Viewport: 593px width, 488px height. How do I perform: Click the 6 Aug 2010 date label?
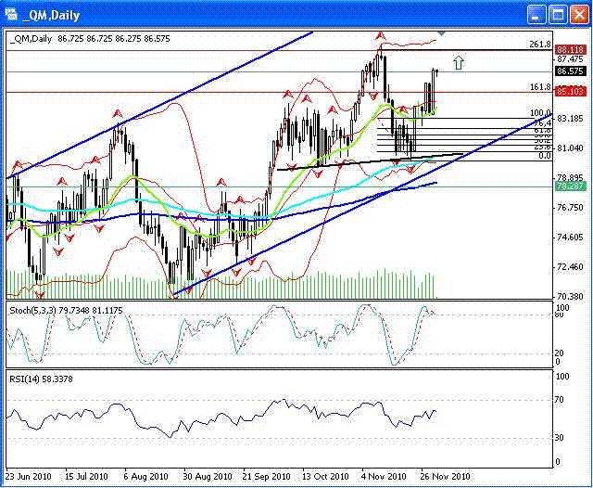click(x=145, y=476)
